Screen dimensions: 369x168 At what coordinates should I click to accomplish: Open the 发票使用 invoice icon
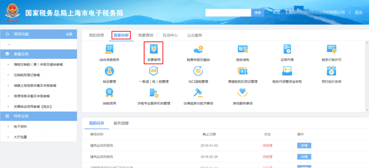click(x=154, y=49)
